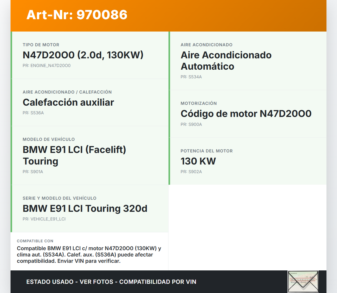Select the Modelo de Vehículo section header
Viewport: 337px width, 293px height.
[49, 140]
